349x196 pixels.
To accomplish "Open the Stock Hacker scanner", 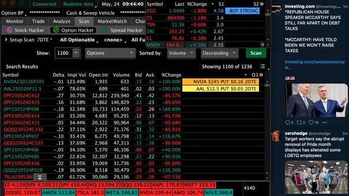I will click(x=25, y=30).
